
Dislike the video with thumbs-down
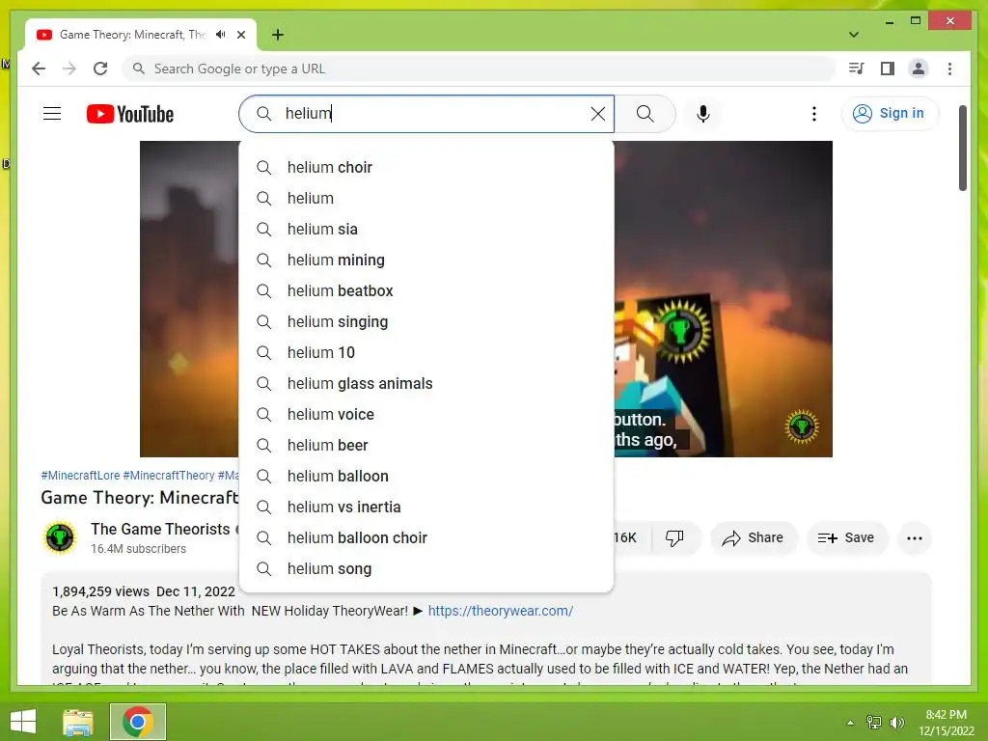point(674,537)
